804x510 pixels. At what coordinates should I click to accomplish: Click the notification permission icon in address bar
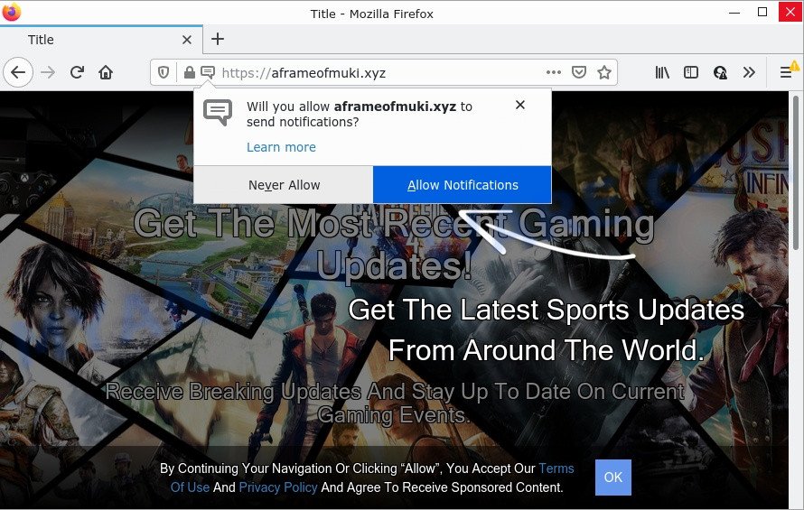208,73
